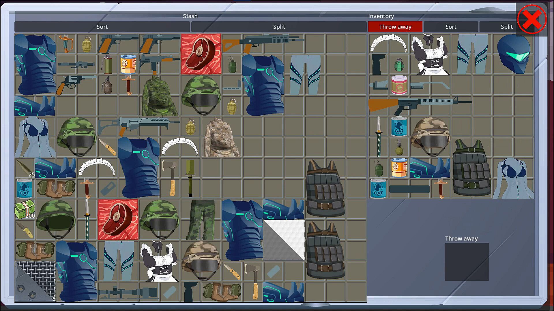Select the bullet ammo stack of 25
This screenshot has height=311, width=554.
pos(25,168)
